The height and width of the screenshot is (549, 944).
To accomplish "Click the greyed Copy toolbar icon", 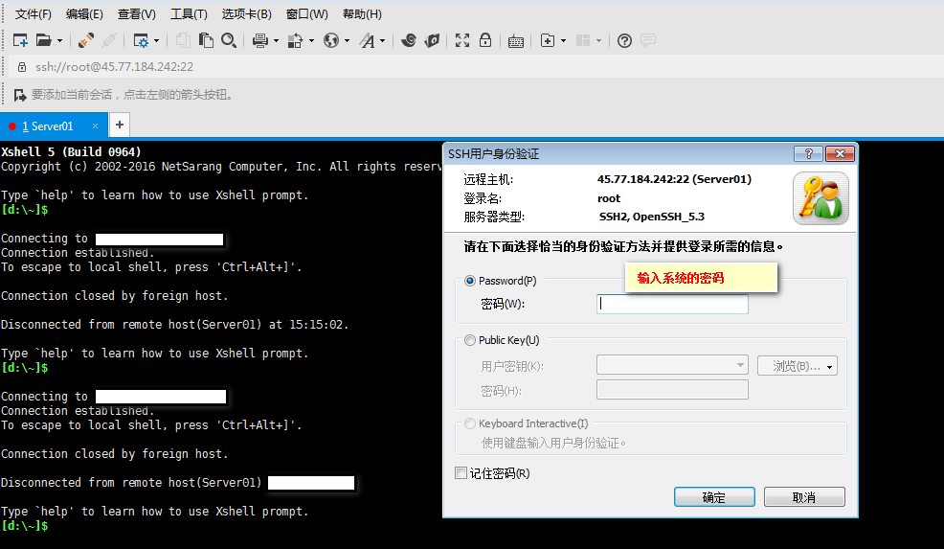I will coord(183,40).
